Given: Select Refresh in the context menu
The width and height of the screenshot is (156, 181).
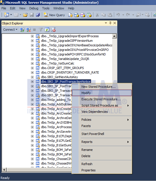Looking at the screenshot, I should click(x=102, y=164).
